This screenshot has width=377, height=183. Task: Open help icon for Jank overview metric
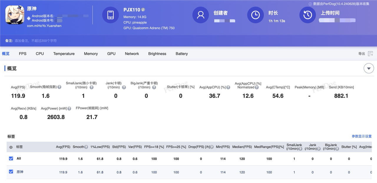click(124, 87)
